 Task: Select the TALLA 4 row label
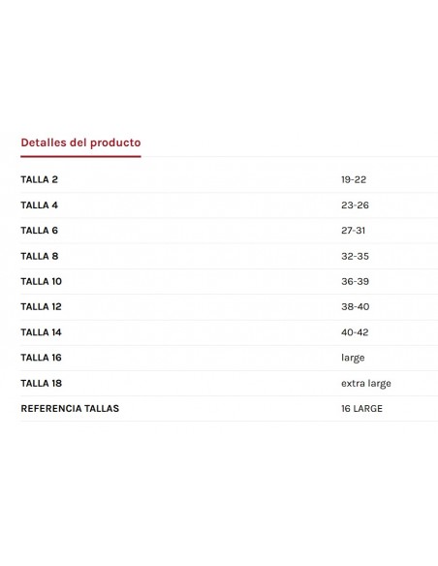click(40, 205)
